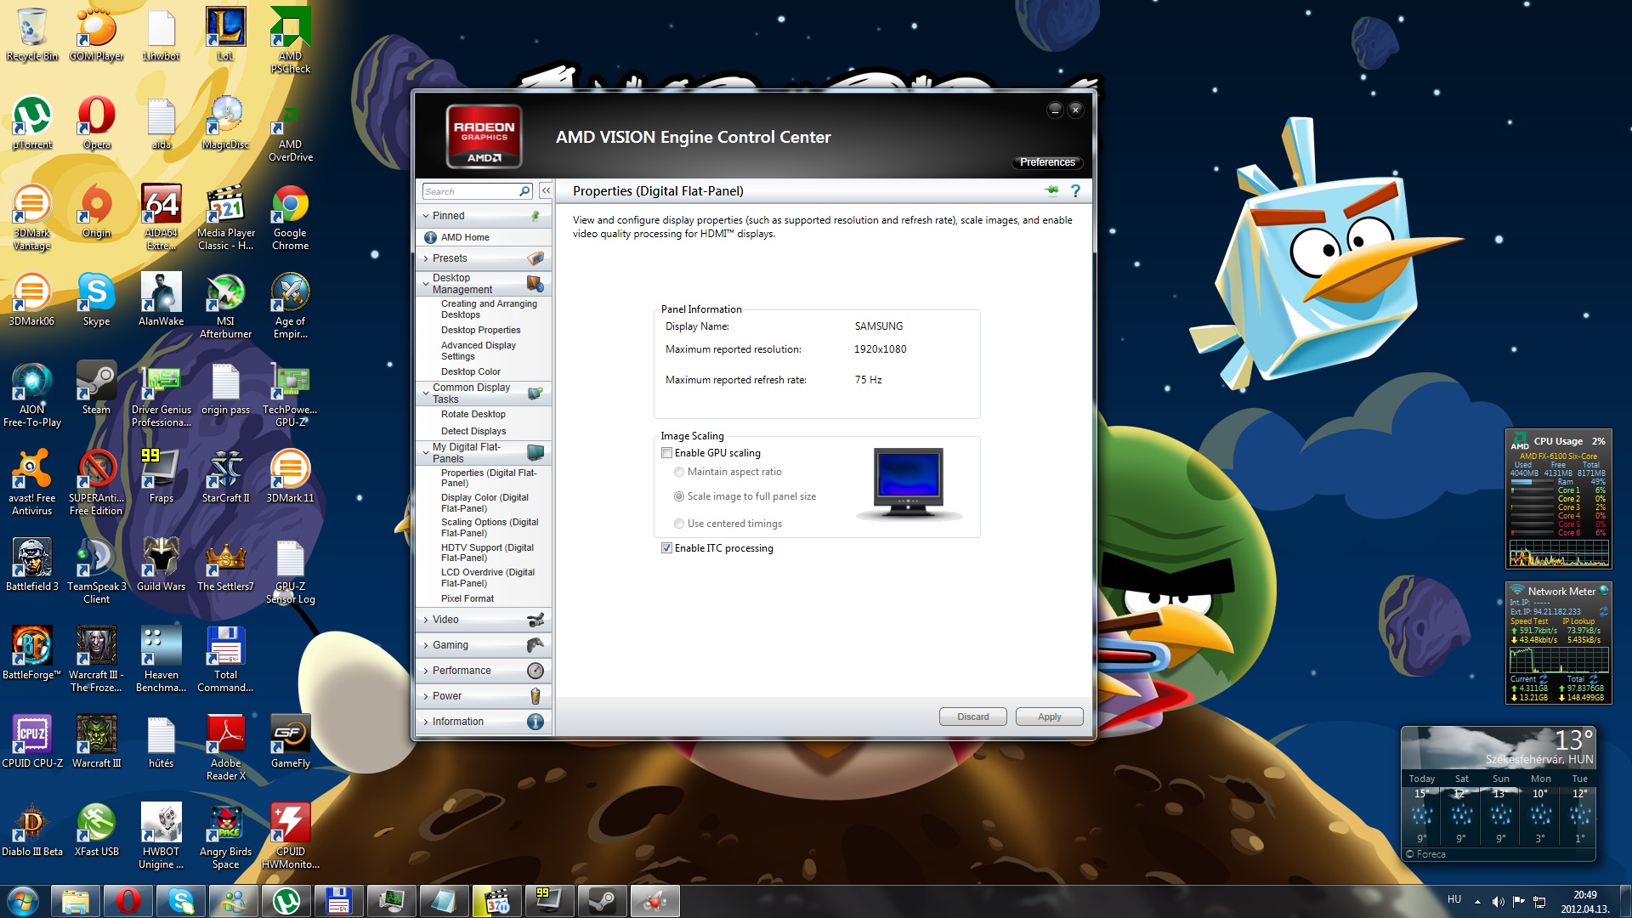1632x918 pixels.
Task: Click the green pin icon in Properties header
Action: tap(1052, 190)
